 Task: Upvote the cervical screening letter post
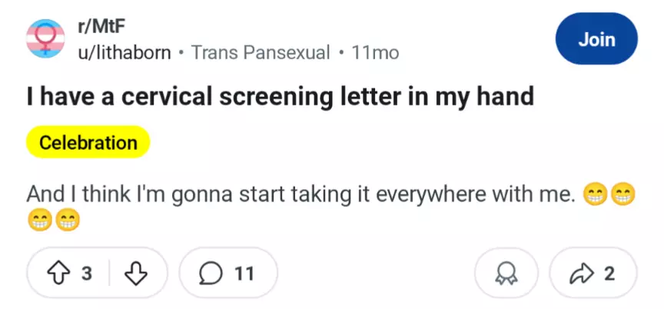58,273
